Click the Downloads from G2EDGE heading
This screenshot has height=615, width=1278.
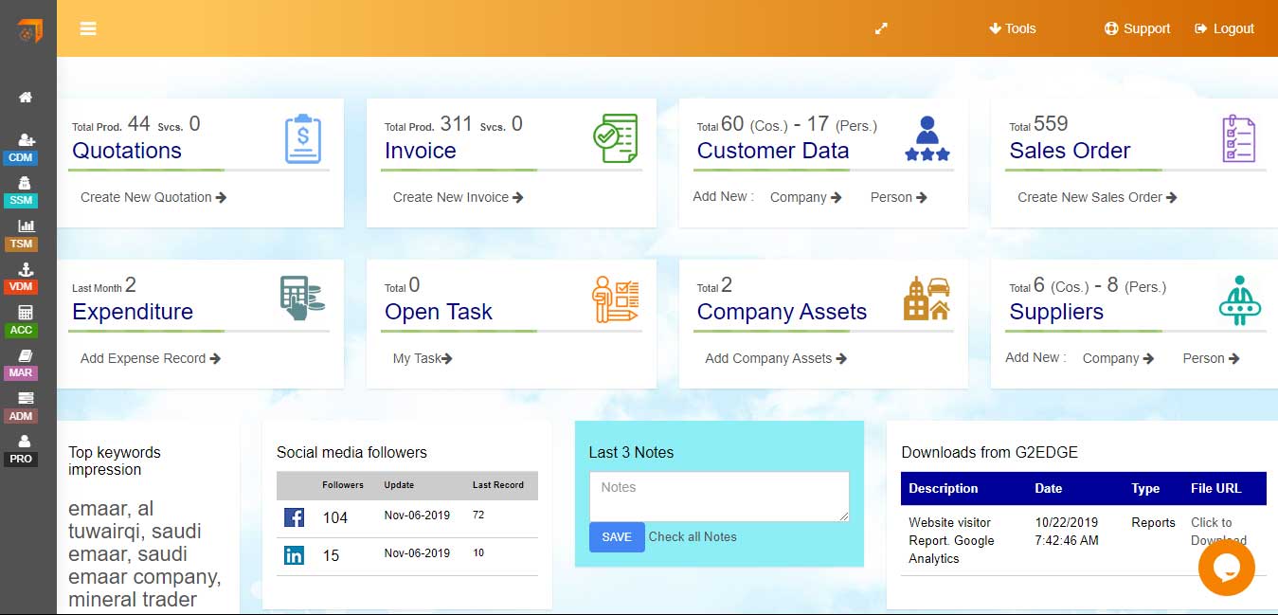[x=989, y=452]
